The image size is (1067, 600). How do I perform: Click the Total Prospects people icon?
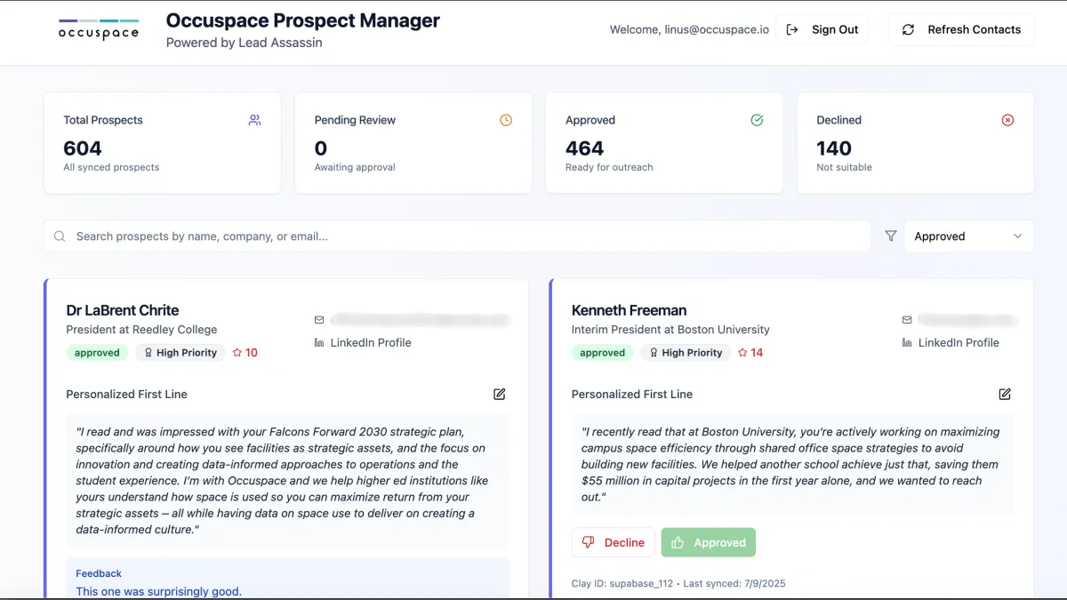(255, 120)
